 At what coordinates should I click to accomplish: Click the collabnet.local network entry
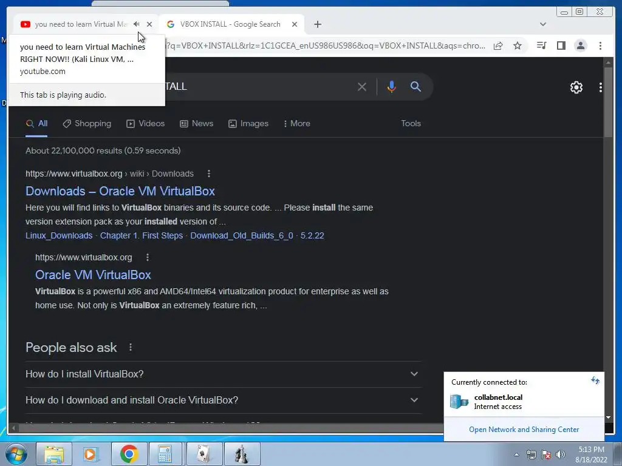(x=524, y=402)
